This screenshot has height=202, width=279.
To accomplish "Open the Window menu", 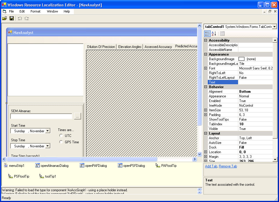I will 53,11.
